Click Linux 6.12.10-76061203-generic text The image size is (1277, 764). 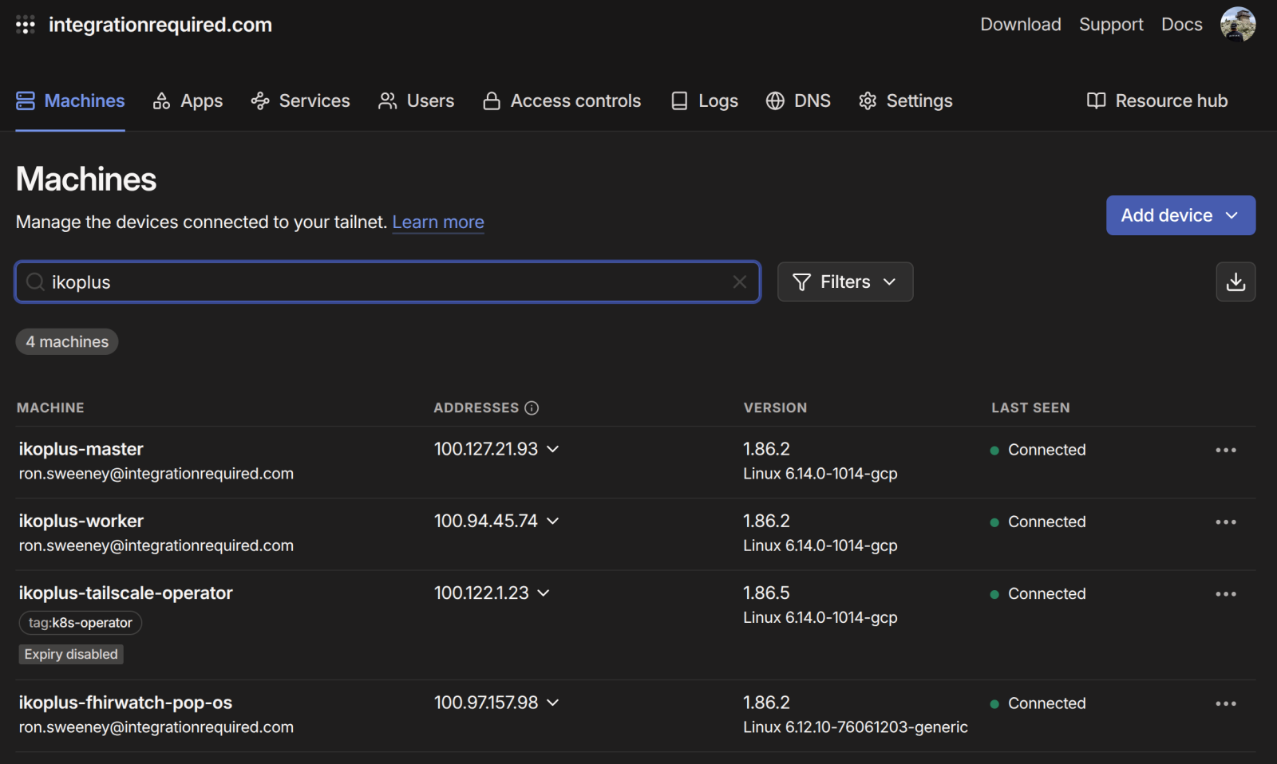tap(856, 727)
